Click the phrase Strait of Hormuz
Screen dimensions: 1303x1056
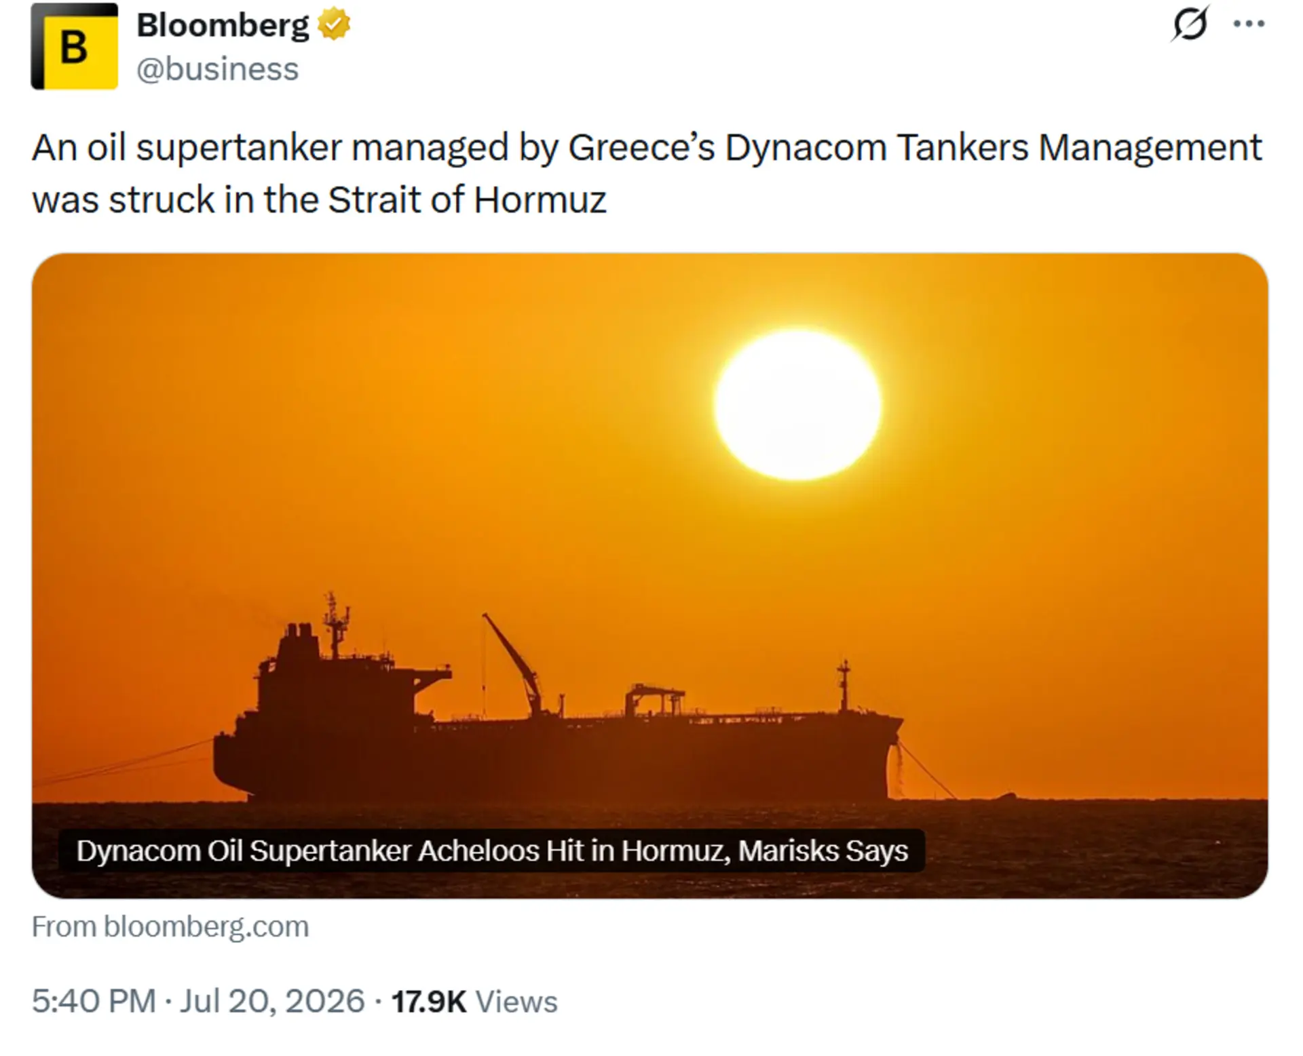pos(467,200)
